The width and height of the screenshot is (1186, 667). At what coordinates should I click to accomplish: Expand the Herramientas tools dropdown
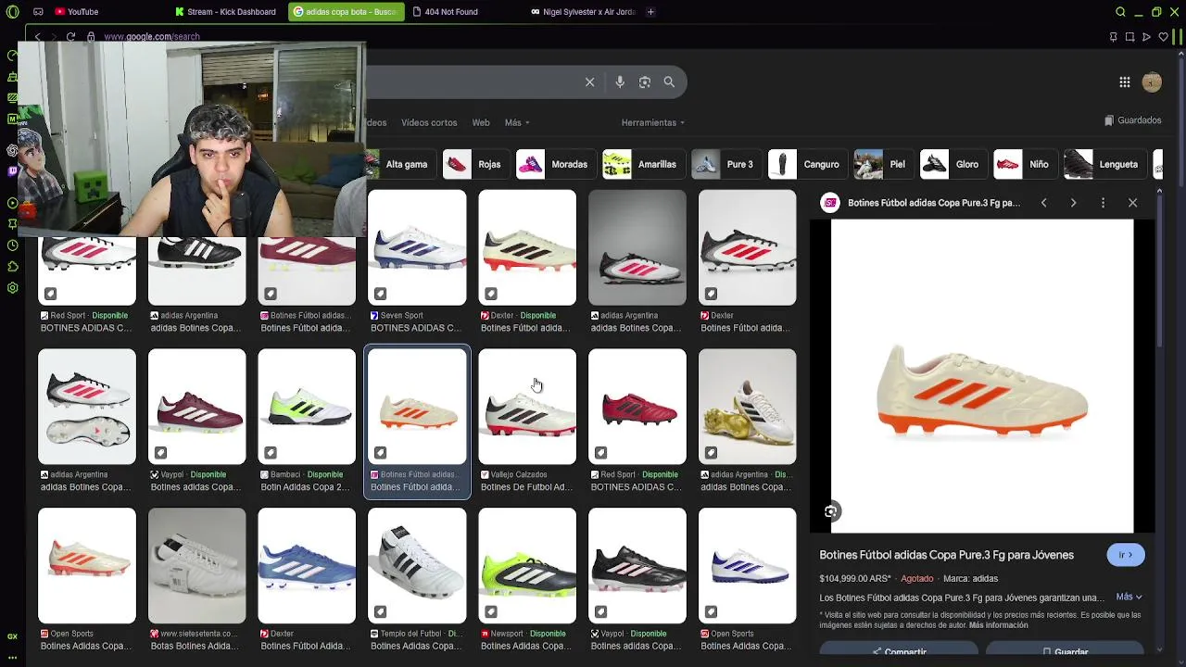[x=653, y=122]
